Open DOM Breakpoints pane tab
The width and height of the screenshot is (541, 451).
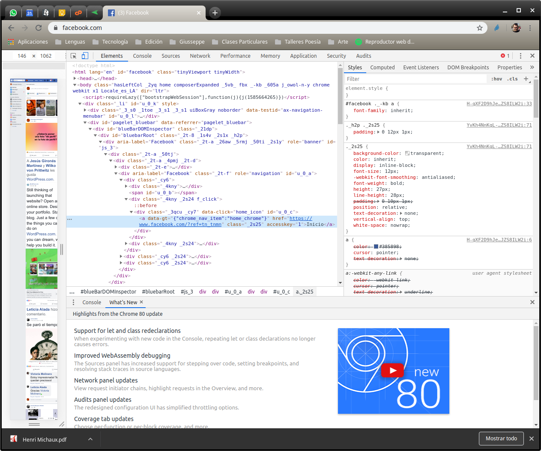click(x=468, y=68)
